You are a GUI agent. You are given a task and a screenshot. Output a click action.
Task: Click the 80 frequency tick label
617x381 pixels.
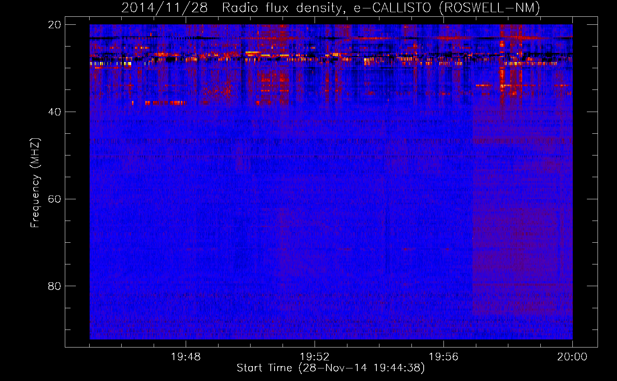(x=54, y=286)
